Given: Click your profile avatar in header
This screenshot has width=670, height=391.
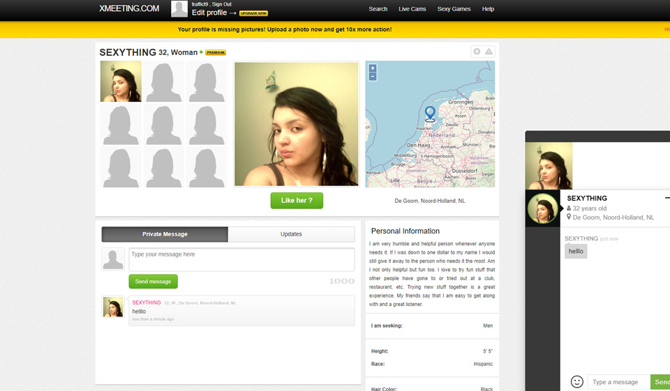Looking at the screenshot, I should 179,8.
